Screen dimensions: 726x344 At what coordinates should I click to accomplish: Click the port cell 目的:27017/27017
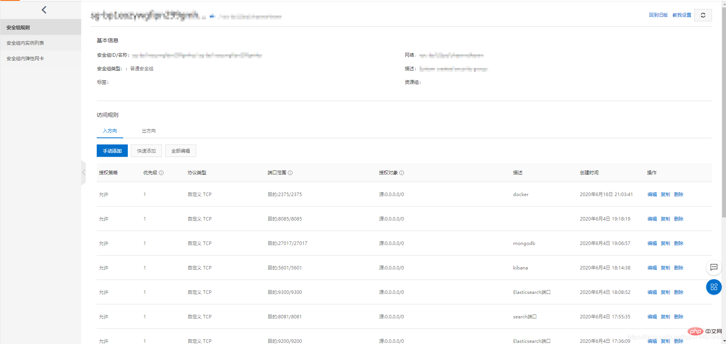(x=287, y=243)
